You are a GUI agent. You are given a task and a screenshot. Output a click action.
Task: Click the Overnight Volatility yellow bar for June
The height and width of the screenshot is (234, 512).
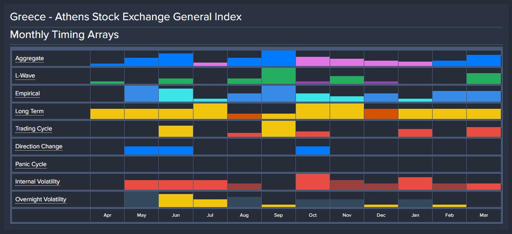(x=176, y=201)
